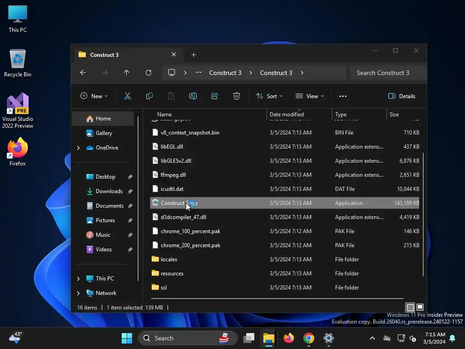This screenshot has width=465, height=349.
Task: Click the taskbar Search box
Action: pos(188,338)
